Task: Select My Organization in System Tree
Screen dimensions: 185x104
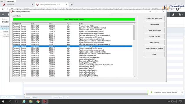Action: tap(5, 29)
